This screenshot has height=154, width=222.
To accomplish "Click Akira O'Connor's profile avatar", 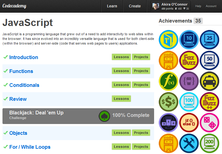I will [156, 6].
